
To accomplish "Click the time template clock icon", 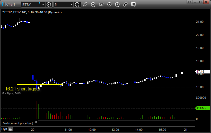I will click(77, 4).
